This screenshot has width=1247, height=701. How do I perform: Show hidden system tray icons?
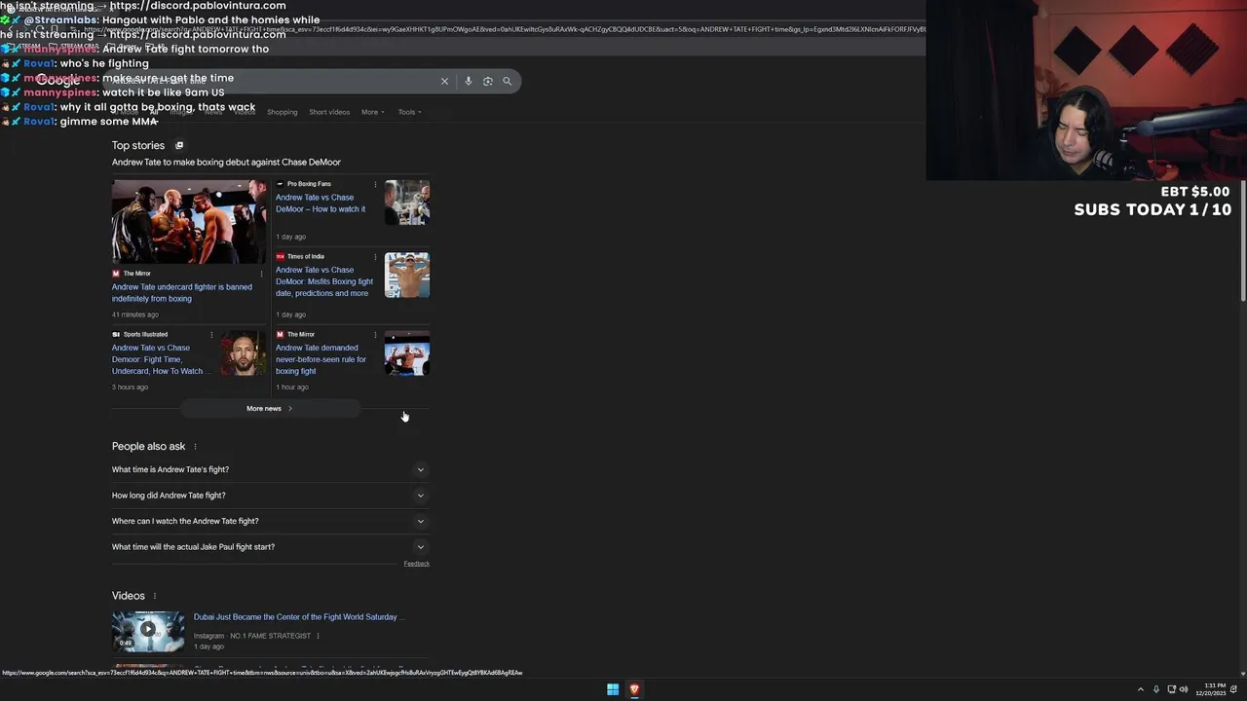coord(1141,689)
